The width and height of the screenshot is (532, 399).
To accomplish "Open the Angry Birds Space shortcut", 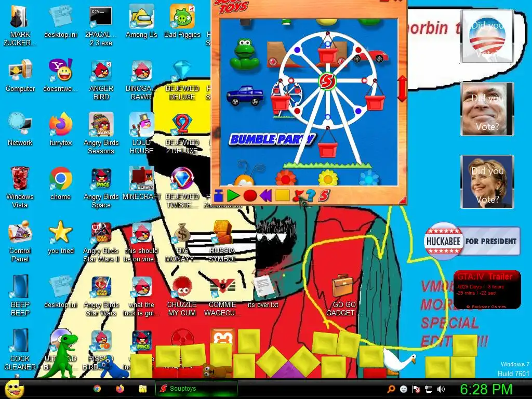I will point(101,187).
